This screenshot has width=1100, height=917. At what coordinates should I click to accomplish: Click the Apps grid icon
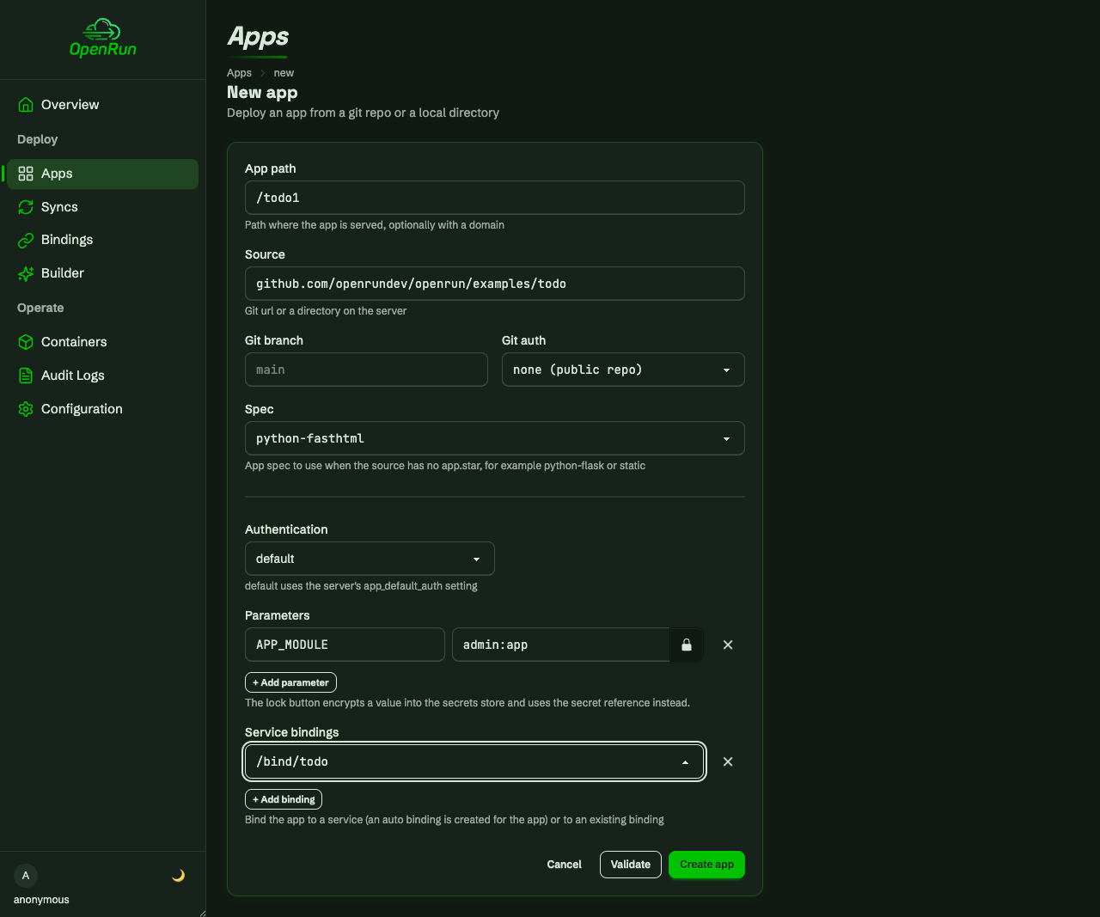(x=26, y=174)
